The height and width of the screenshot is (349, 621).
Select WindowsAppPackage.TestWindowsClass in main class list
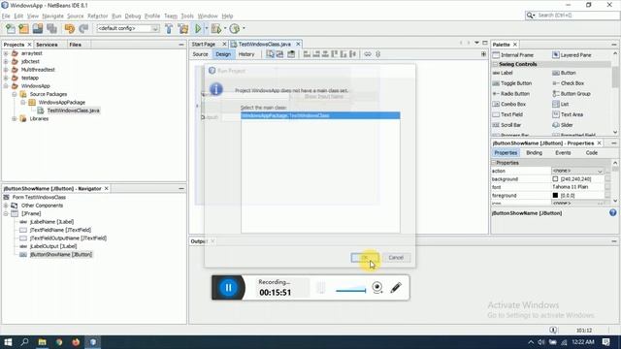point(320,115)
